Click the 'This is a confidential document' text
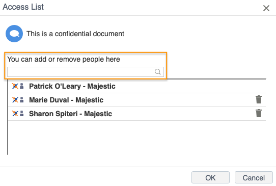 click(x=75, y=34)
